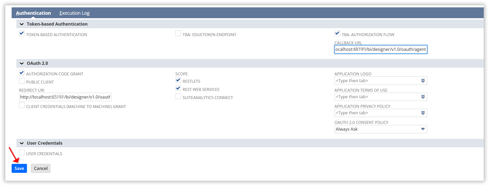The image size is (489, 186).
Task: Collapse the Token-based Authentication section
Action: point(22,24)
